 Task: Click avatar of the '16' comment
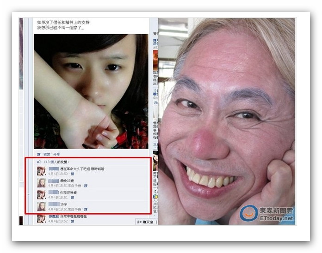click(x=42, y=207)
